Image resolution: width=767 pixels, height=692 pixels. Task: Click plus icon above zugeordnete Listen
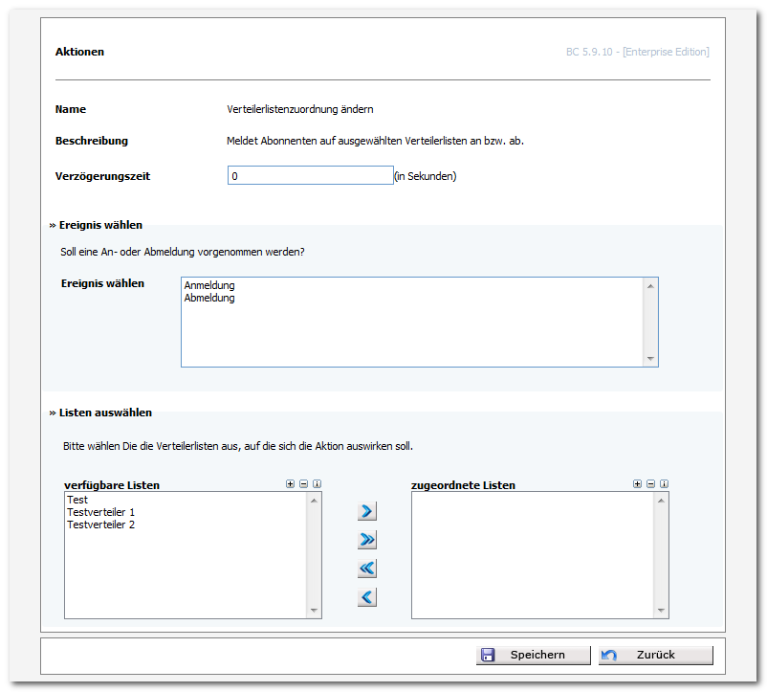click(x=637, y=484)
